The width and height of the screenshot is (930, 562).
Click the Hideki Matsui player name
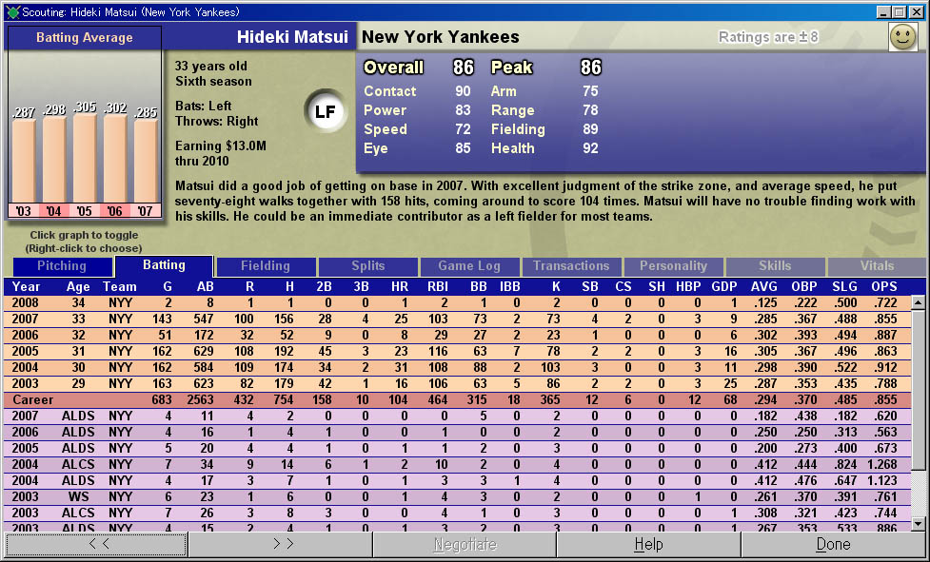(292, 37)
